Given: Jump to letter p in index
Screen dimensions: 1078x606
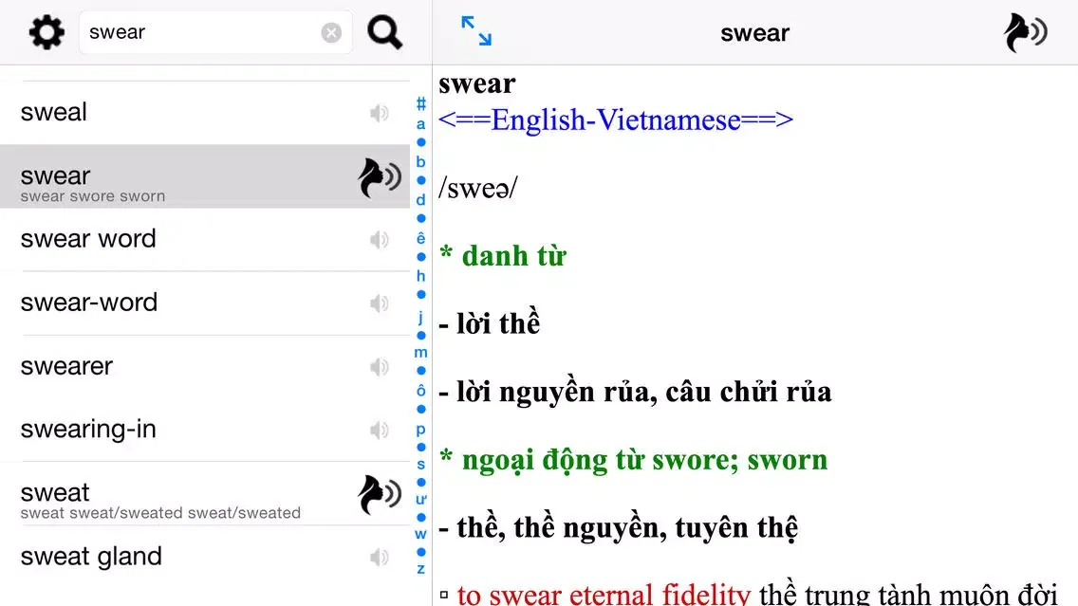Looking at the screenshot, I should pos(420,431).
